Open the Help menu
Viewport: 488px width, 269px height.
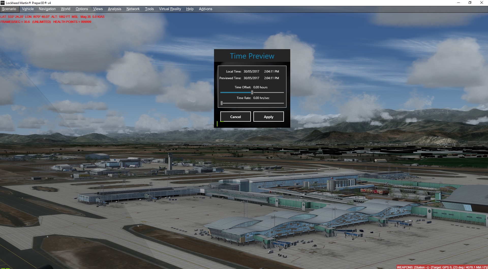click(x=190, y=9)
